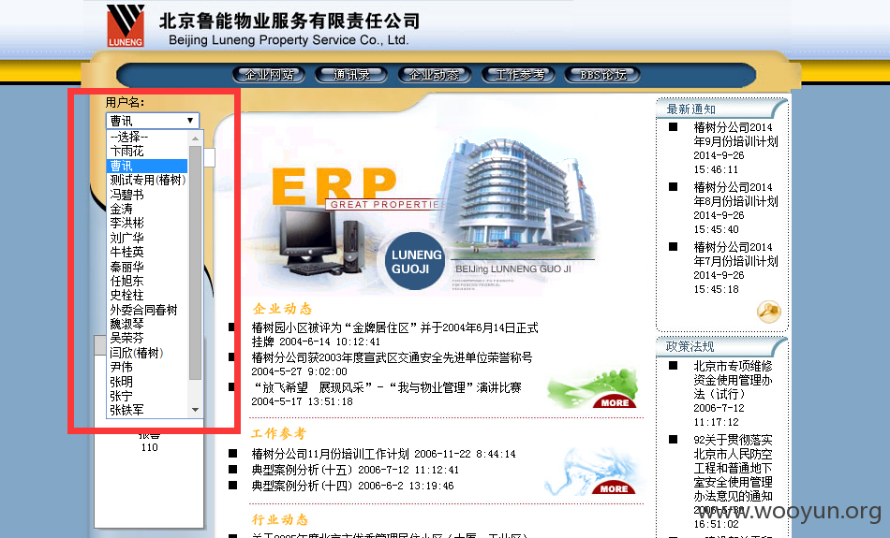Click the 行业动态 section heading
Image resolution: width=890 pixels, height=538 pixels.
tap(280, 519)
